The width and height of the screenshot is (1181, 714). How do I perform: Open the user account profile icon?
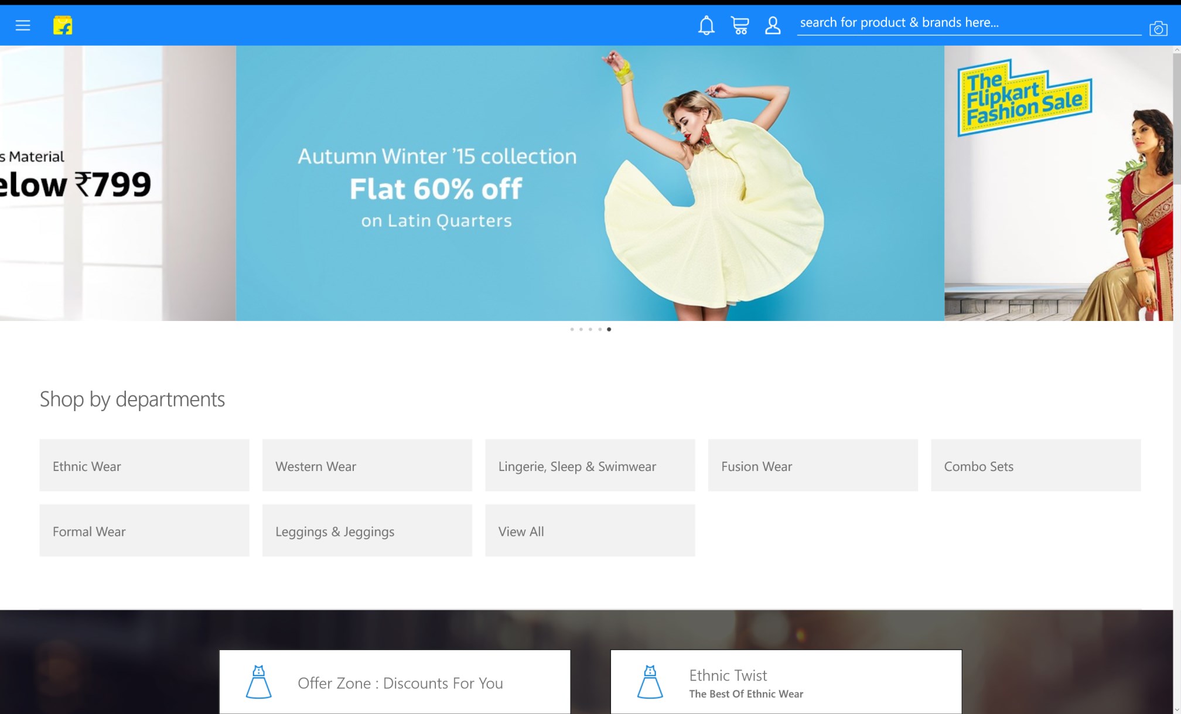click(x=773, y=25)
